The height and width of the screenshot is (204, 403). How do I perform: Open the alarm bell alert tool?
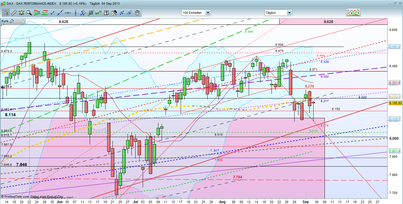point(21,13)
